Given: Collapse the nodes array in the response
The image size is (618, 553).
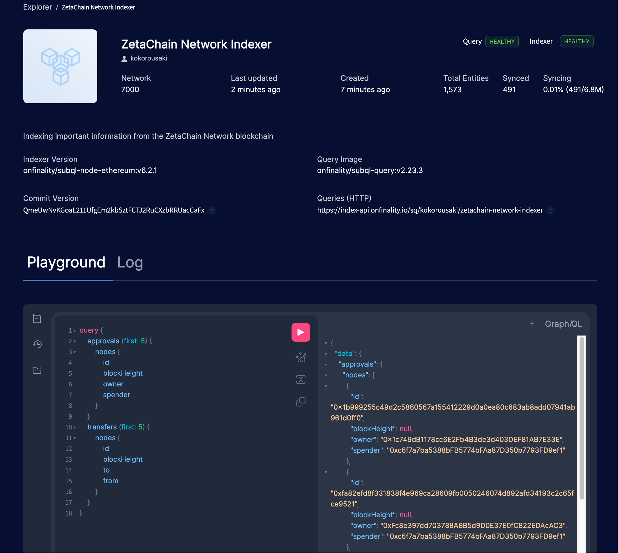Looking at the screenshot, I should pyautogui.click(x=326, y=375).
